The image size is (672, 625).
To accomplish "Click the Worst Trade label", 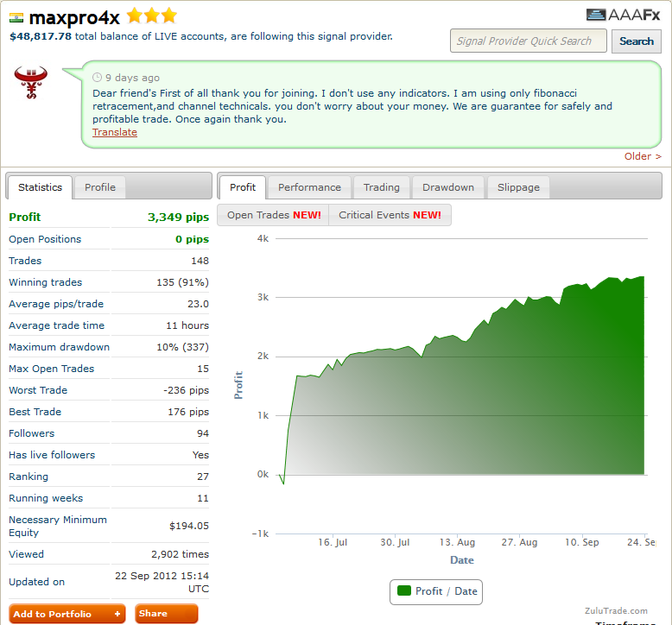I will click(38, 390).
